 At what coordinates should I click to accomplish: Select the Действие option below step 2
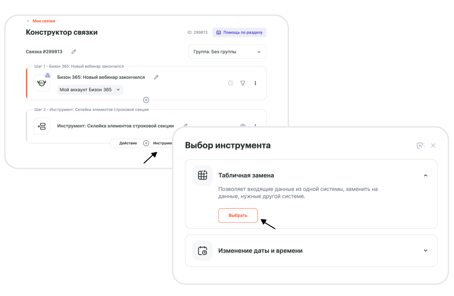(x=128, y=143)
